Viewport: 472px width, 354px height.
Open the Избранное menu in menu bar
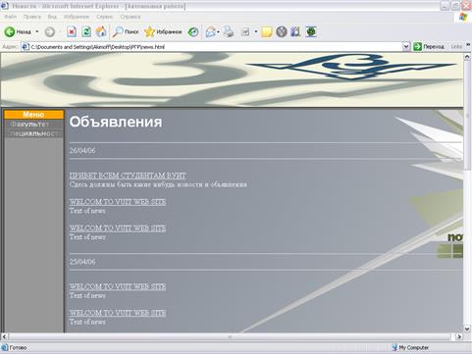77,17
